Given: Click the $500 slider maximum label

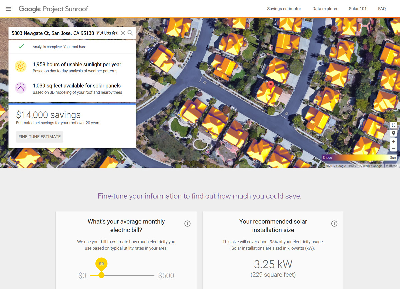Looking at the screenshot, I should coord(166,276).
